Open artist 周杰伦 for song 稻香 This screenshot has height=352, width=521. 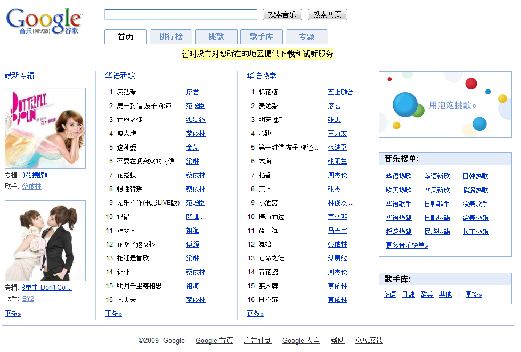338,175
